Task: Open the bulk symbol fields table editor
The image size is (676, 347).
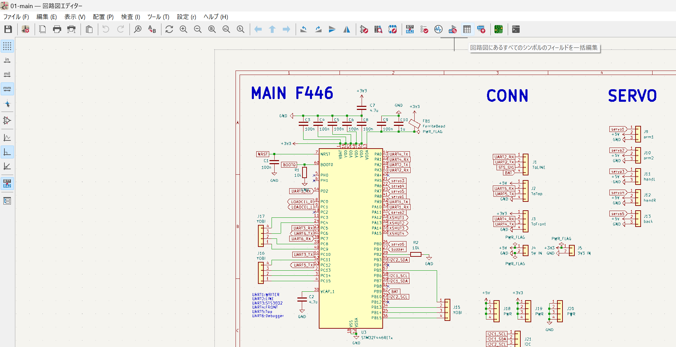Action: [467, 30]
